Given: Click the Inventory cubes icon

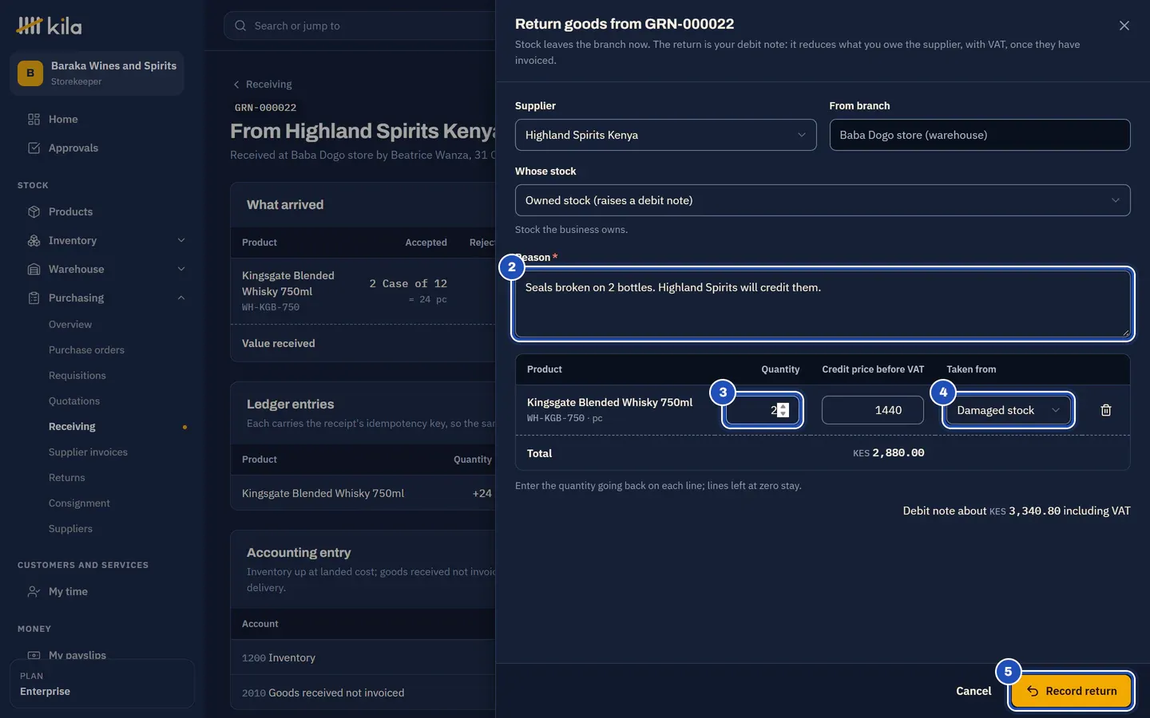Looking at the screenshot, I should 34,240.
